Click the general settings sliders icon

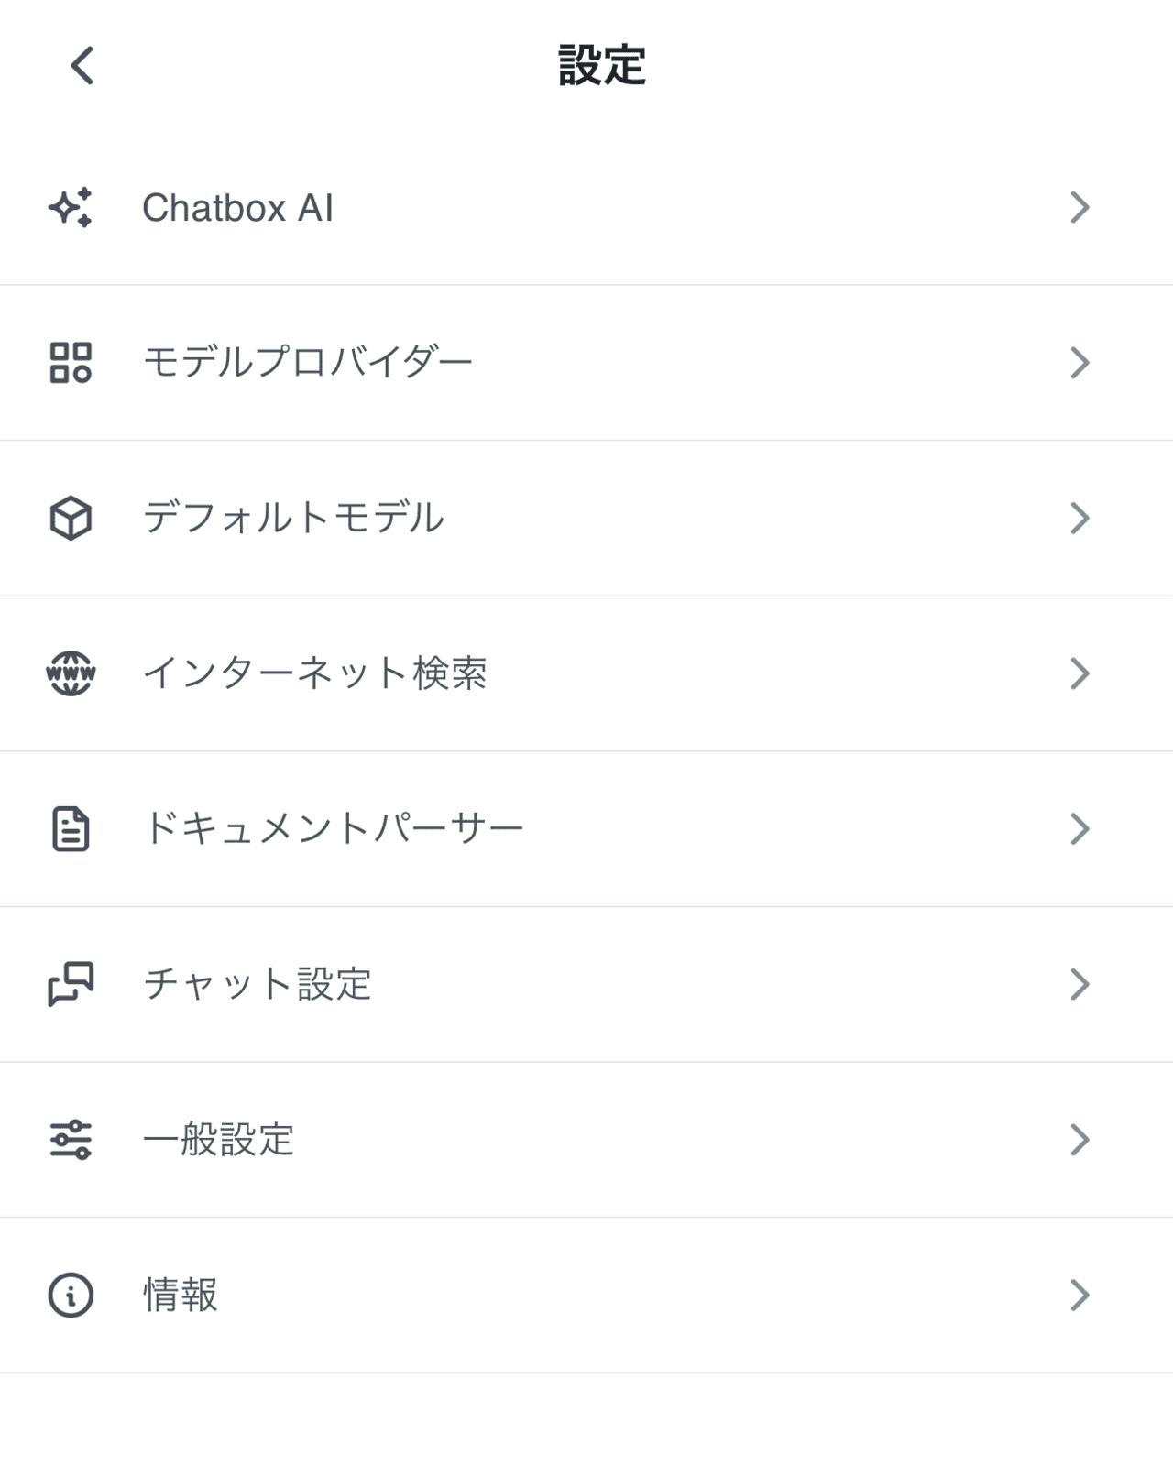pos(71,1140)
